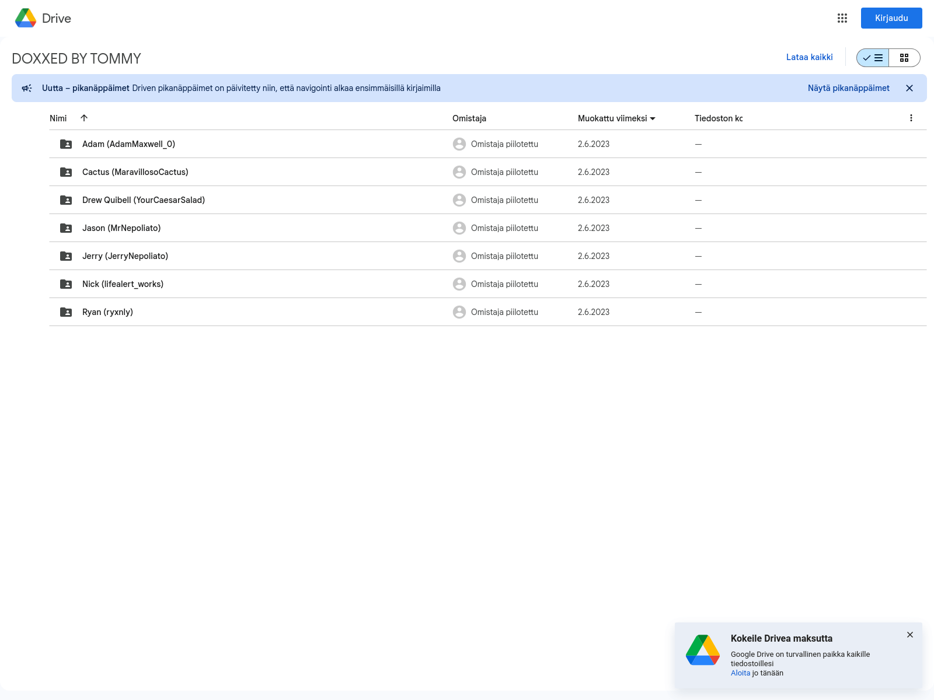934x700 pixels.
Task: Select the Ryan (ryxnly) folder name
Action: [107, 312]
